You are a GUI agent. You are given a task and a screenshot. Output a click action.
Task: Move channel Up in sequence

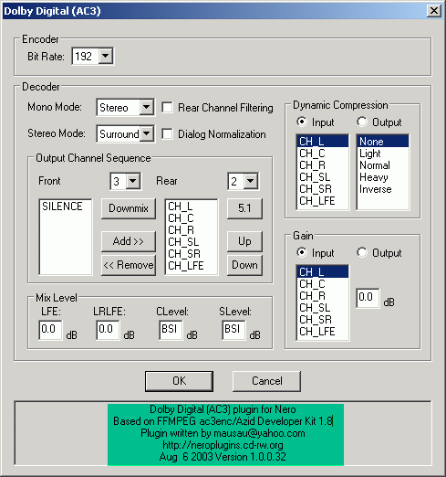(x=244, y=241)
